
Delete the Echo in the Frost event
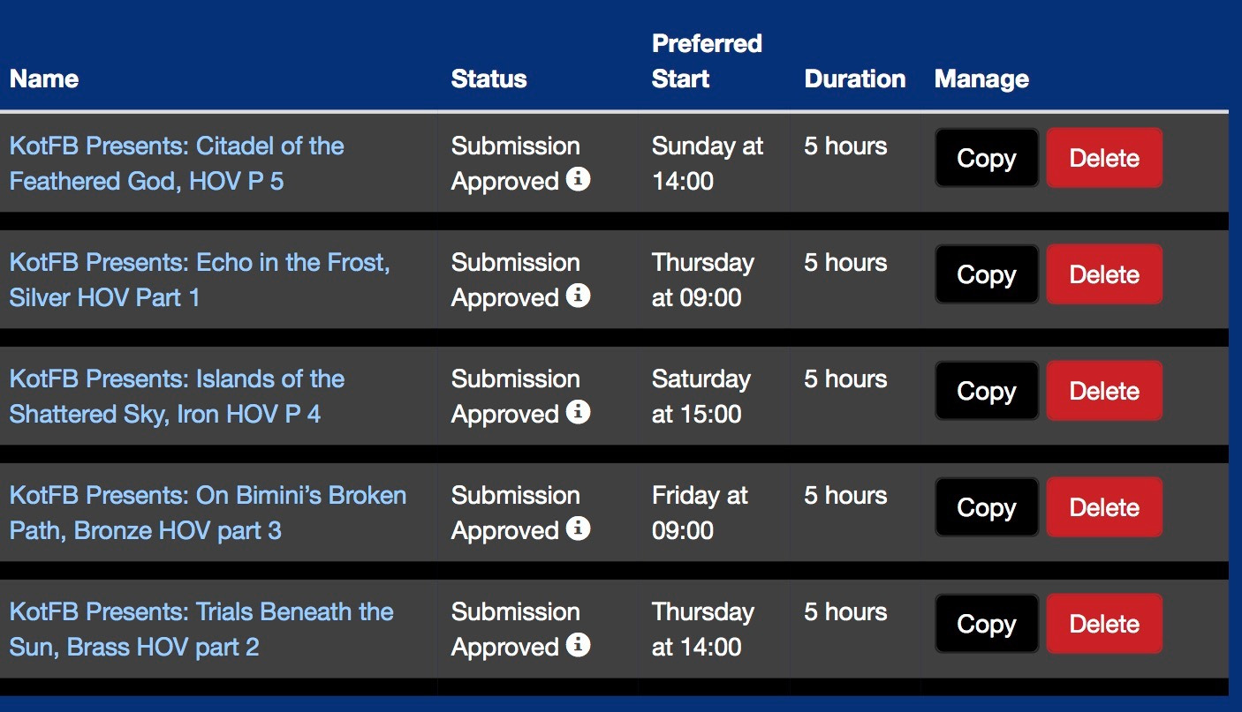1104,275
